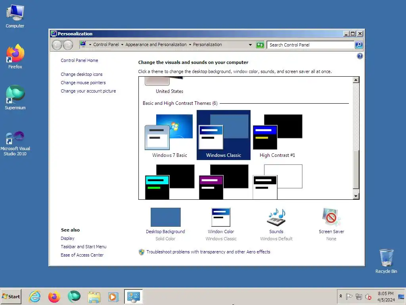Click Appearance and Personalization breadcrumb
The height and width of the screenshot is (305, 406).
[156, 44]
